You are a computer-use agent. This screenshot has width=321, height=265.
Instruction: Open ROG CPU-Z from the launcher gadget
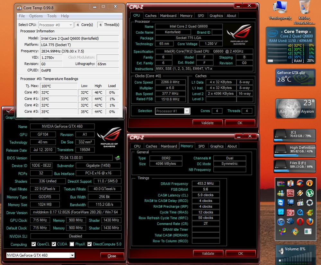click(290, 193)
